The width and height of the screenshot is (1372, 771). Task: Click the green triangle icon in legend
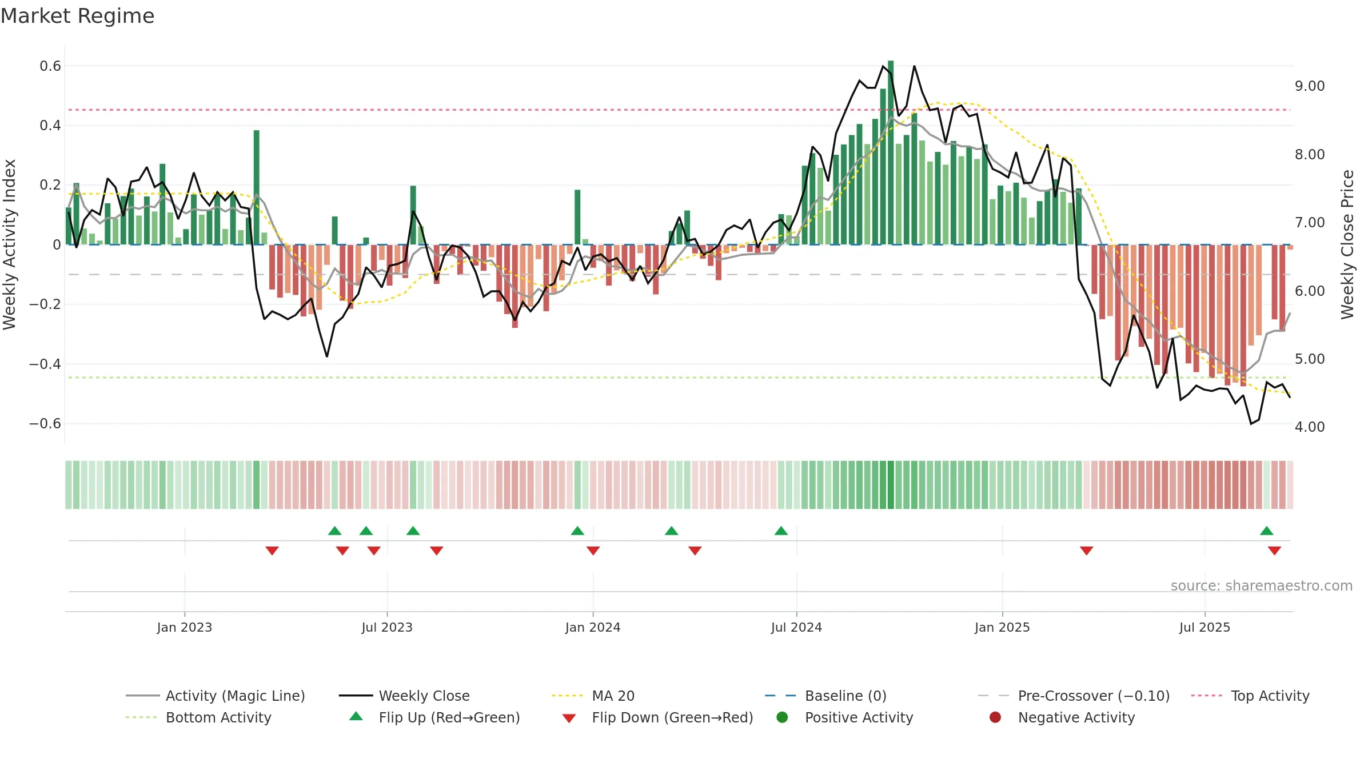tap(356, 716)
